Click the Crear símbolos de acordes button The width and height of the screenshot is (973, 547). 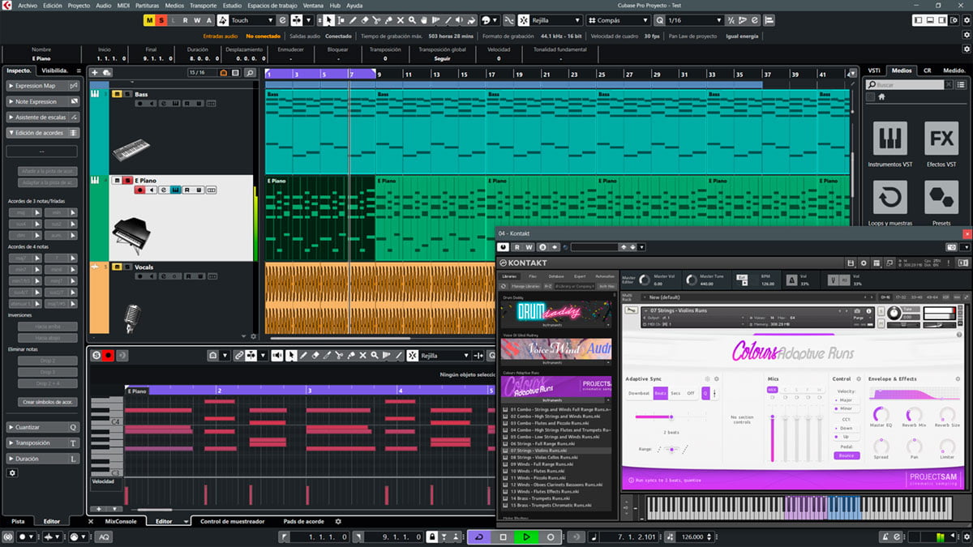point(48,402)
